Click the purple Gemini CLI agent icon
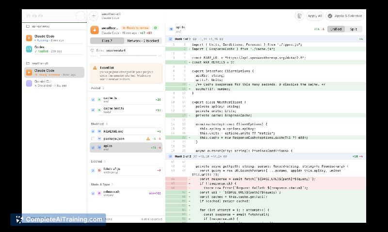The height and width of the screenshot is (232, 388). [x=29, y=83]
